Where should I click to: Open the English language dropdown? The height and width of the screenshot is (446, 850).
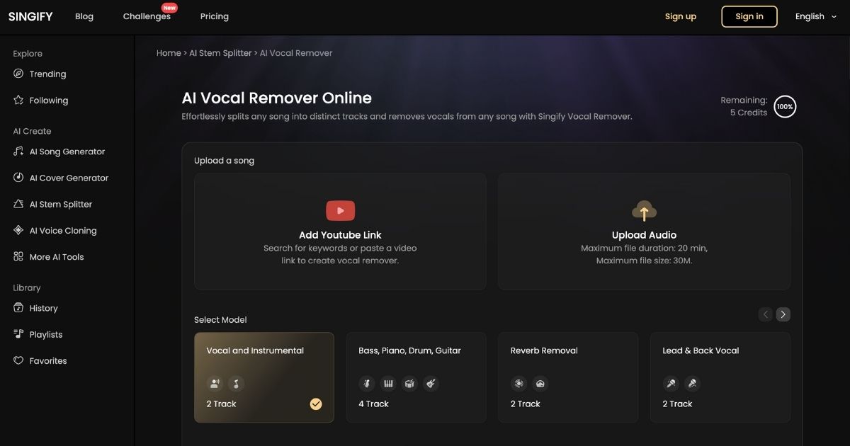click(816, 16)
